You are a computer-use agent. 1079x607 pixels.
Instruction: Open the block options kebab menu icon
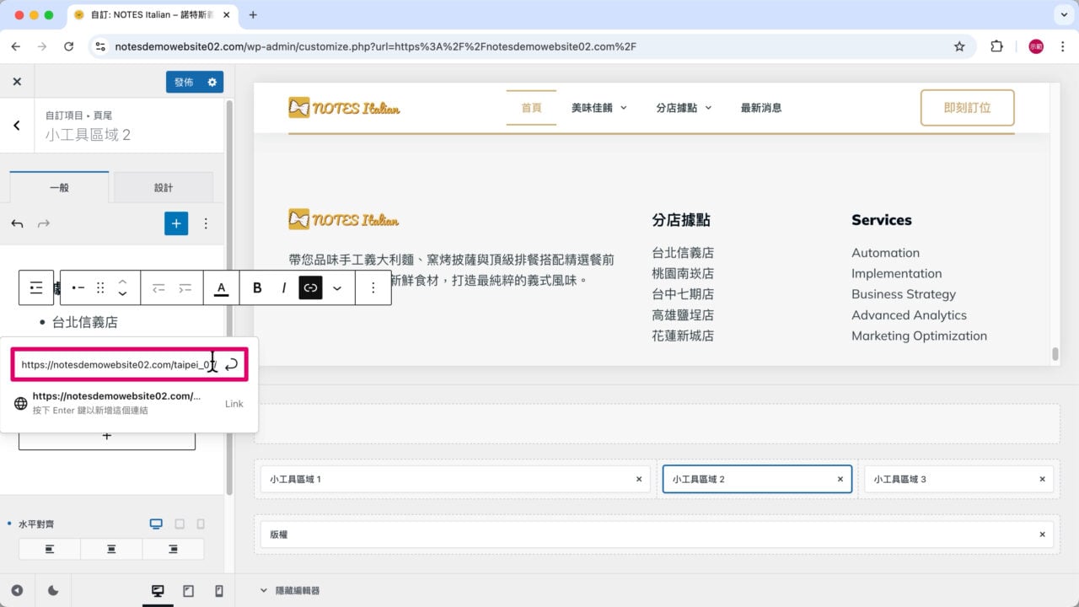pyautogui.click(x=372, y=287)
